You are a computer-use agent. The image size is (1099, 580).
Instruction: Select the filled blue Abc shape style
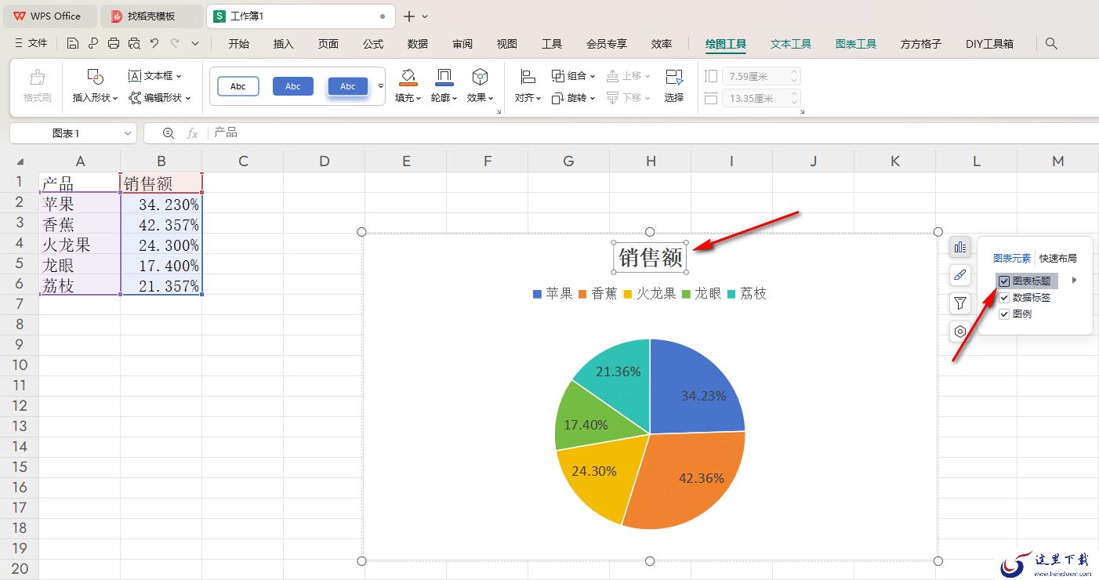click(x=293, y=86)
